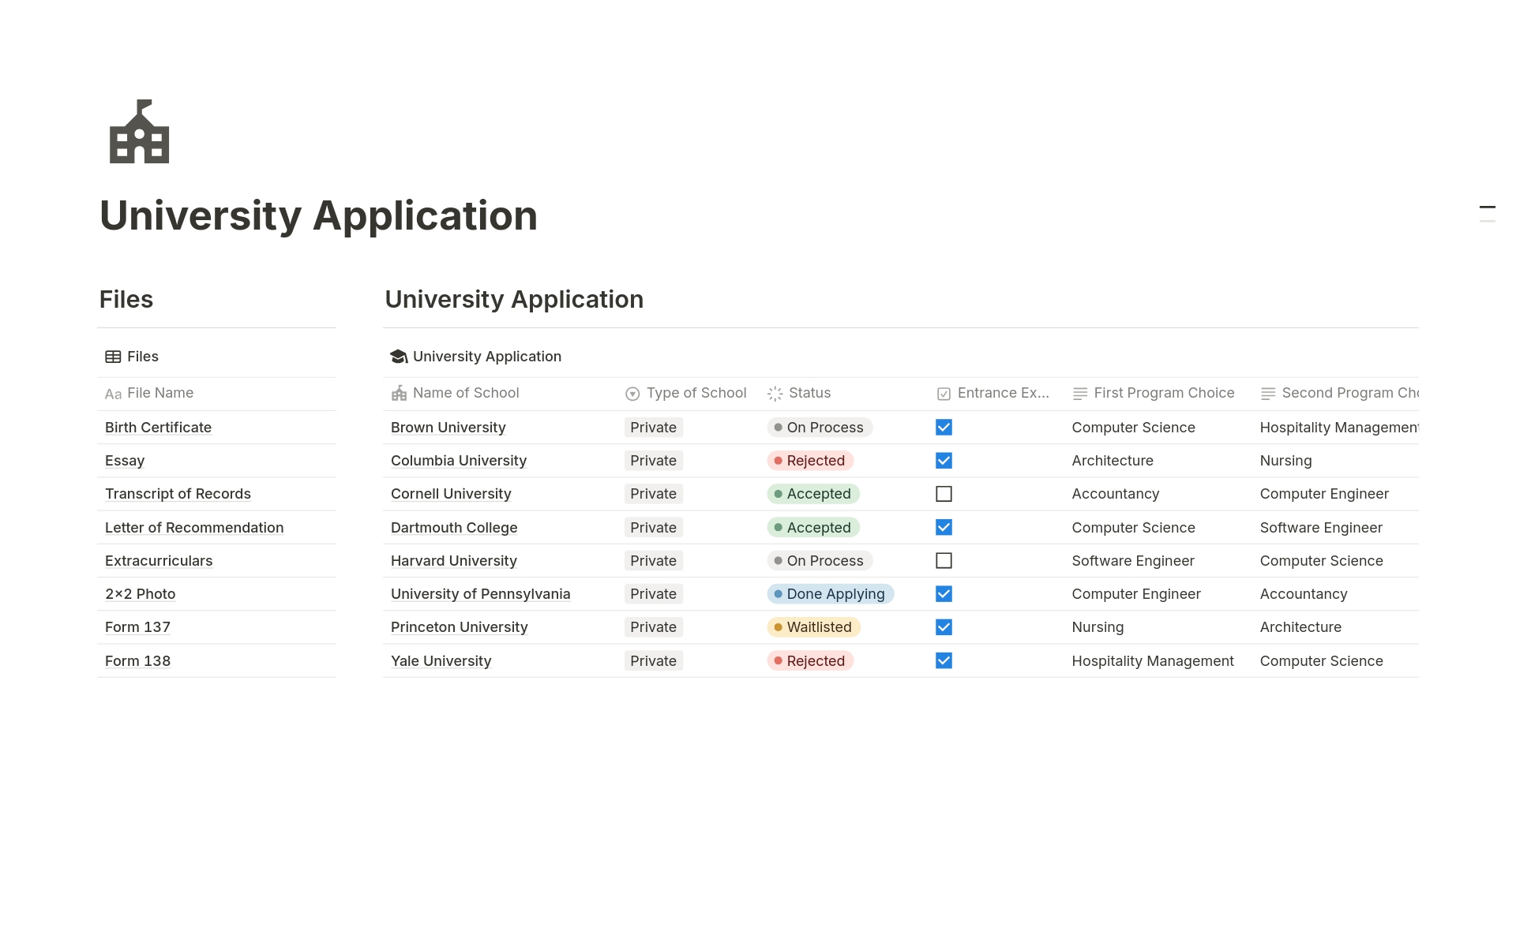The height and width of the screenshot is (946, 1516).
Task: Toggle the Cornell University entrance exam checkbox
Action: coord(944,494)
